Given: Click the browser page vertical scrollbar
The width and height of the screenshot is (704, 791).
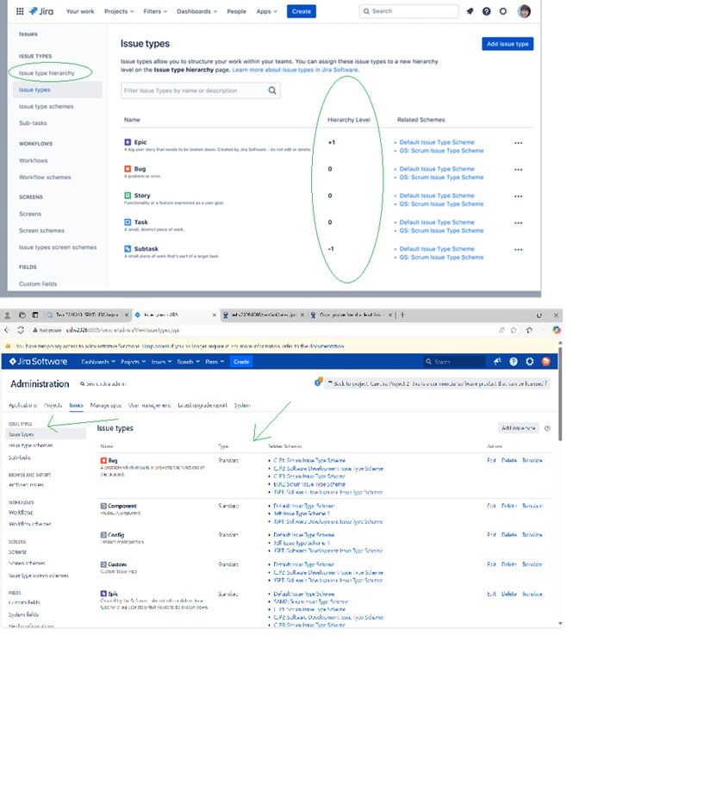Looking at the screenshot, I should [x=560, y=394].
